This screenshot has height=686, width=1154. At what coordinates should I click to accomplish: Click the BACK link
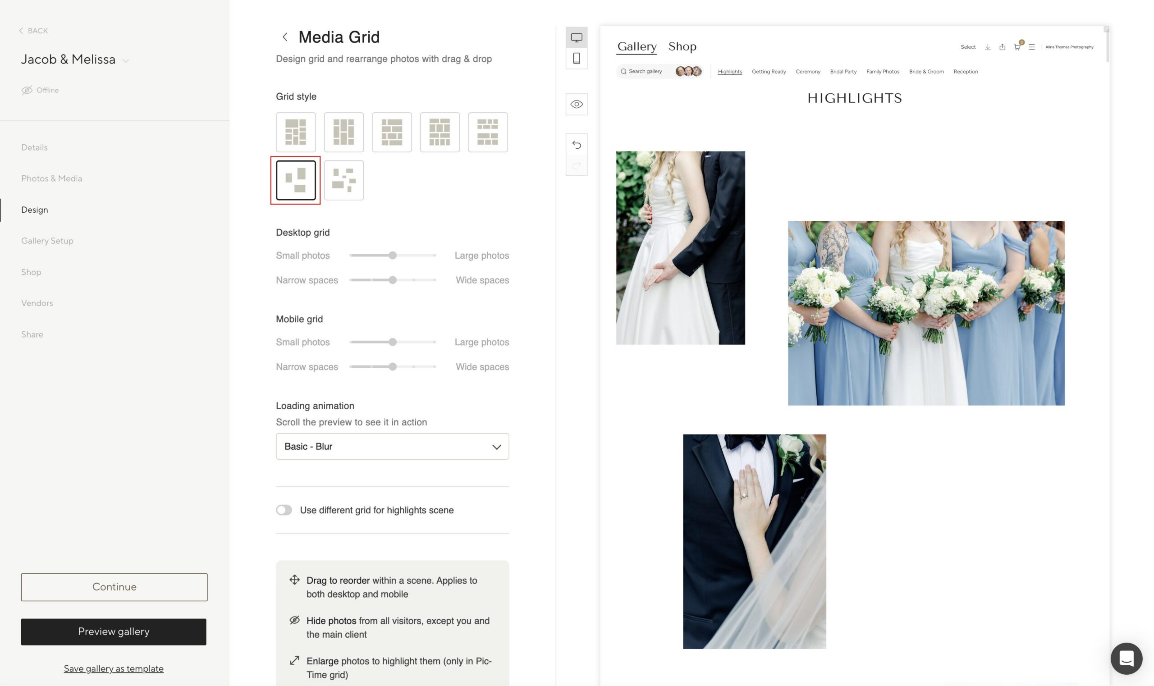pyautogui.click(x=33, y=31)
